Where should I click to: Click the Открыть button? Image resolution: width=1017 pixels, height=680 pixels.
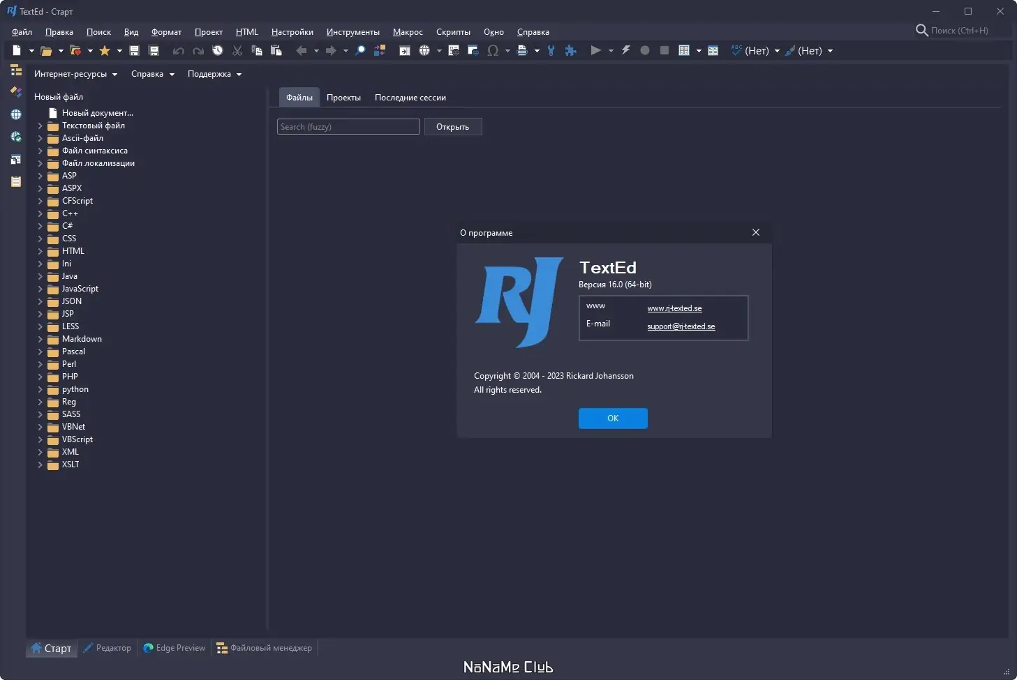[x=453, y=127]
